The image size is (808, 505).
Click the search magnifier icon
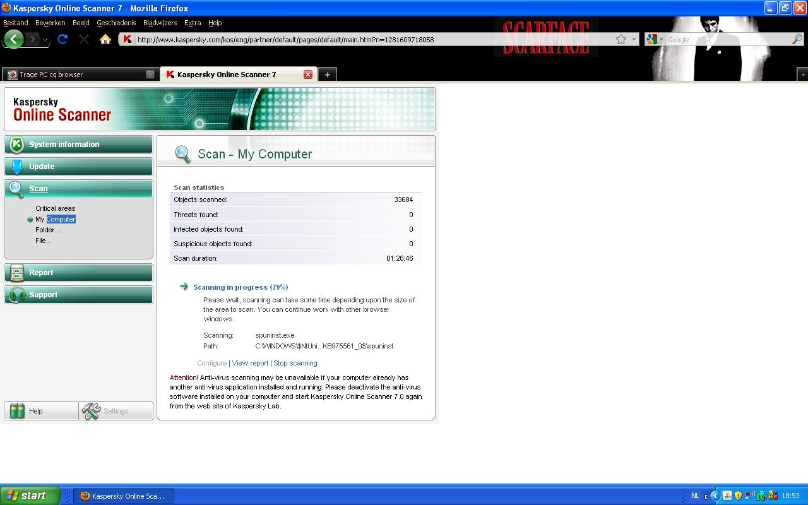tap(797, 39)
